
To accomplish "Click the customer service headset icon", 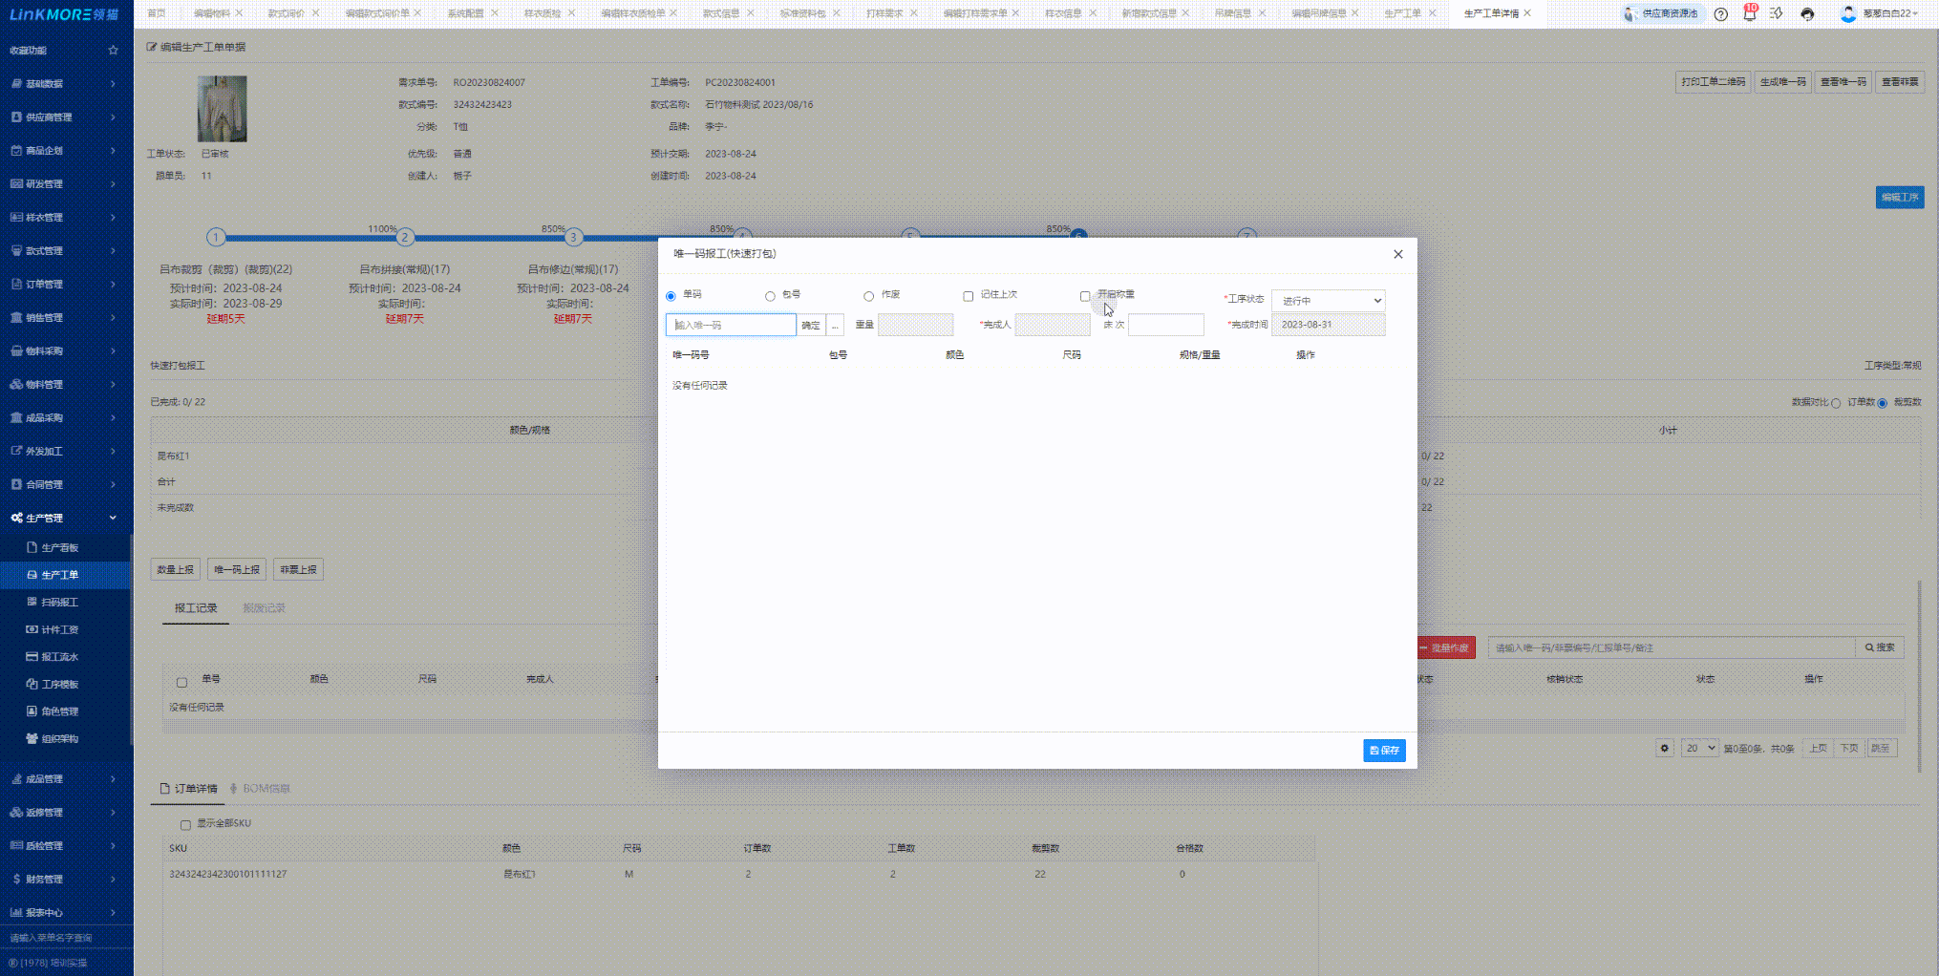I will tap(1807, 14).
